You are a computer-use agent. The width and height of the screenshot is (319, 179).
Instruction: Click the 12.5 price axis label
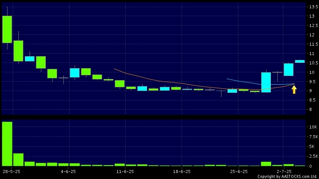point(313,25)
